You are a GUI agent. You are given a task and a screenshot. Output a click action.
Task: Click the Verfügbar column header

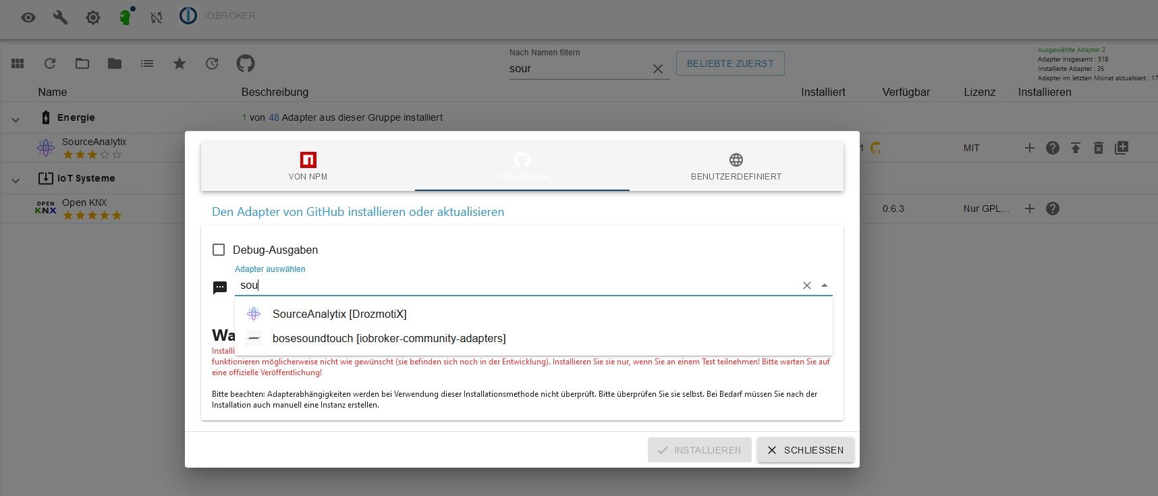[906, 92]
